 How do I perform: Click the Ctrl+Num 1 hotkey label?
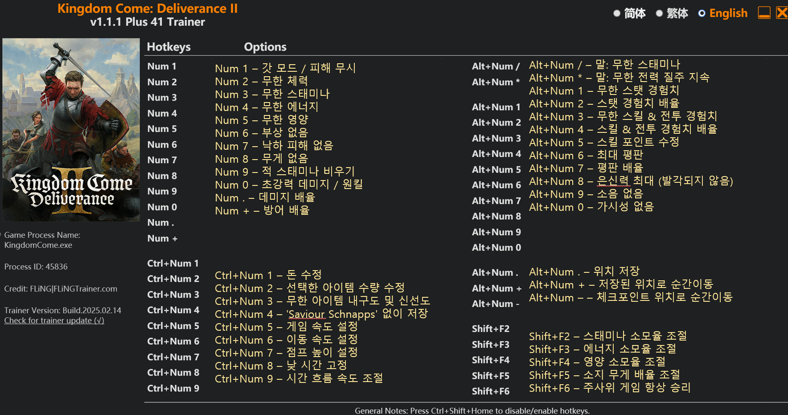[173, 263]
